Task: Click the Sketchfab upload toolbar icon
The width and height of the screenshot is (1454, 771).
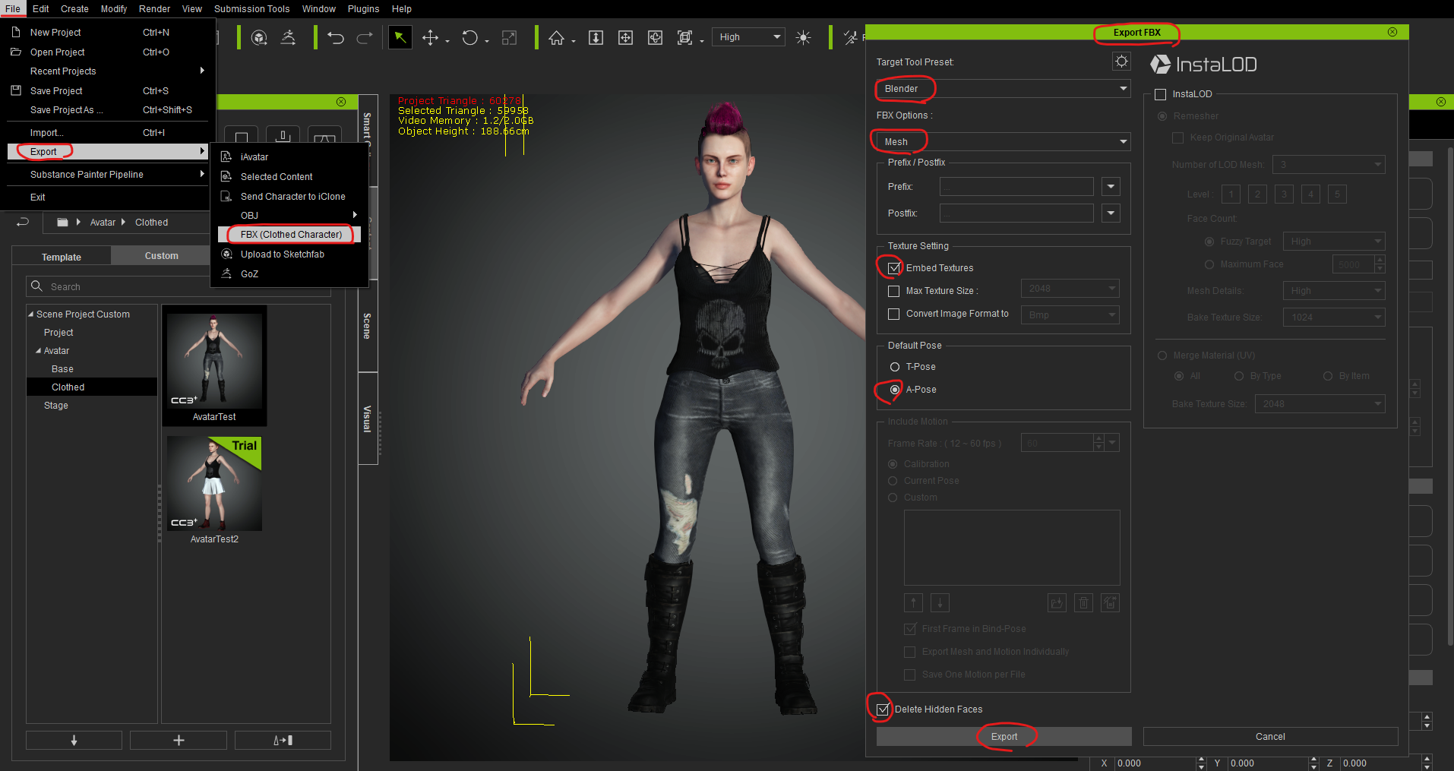Action: pos(259,37)
